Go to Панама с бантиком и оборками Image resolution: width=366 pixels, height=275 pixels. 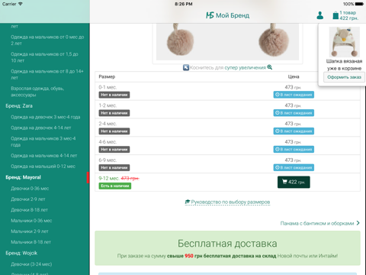317,223
